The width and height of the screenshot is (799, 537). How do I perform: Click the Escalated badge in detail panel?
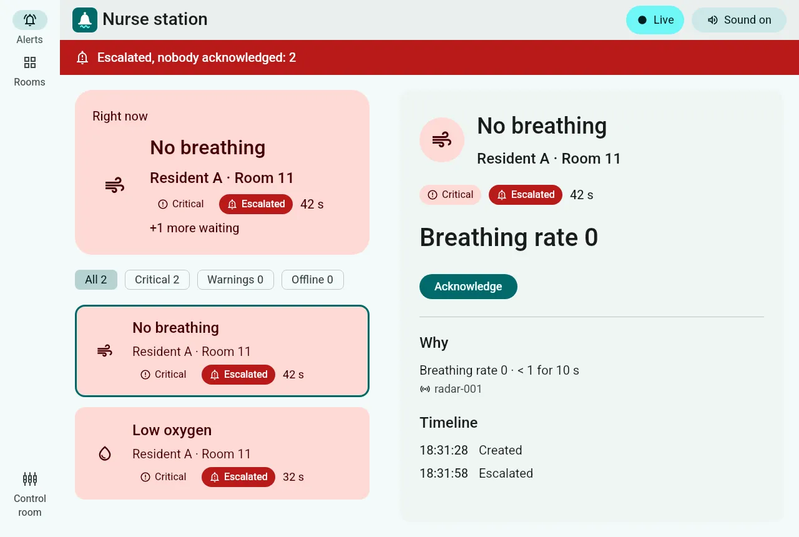pyautogui.click(x=526, y=195)
